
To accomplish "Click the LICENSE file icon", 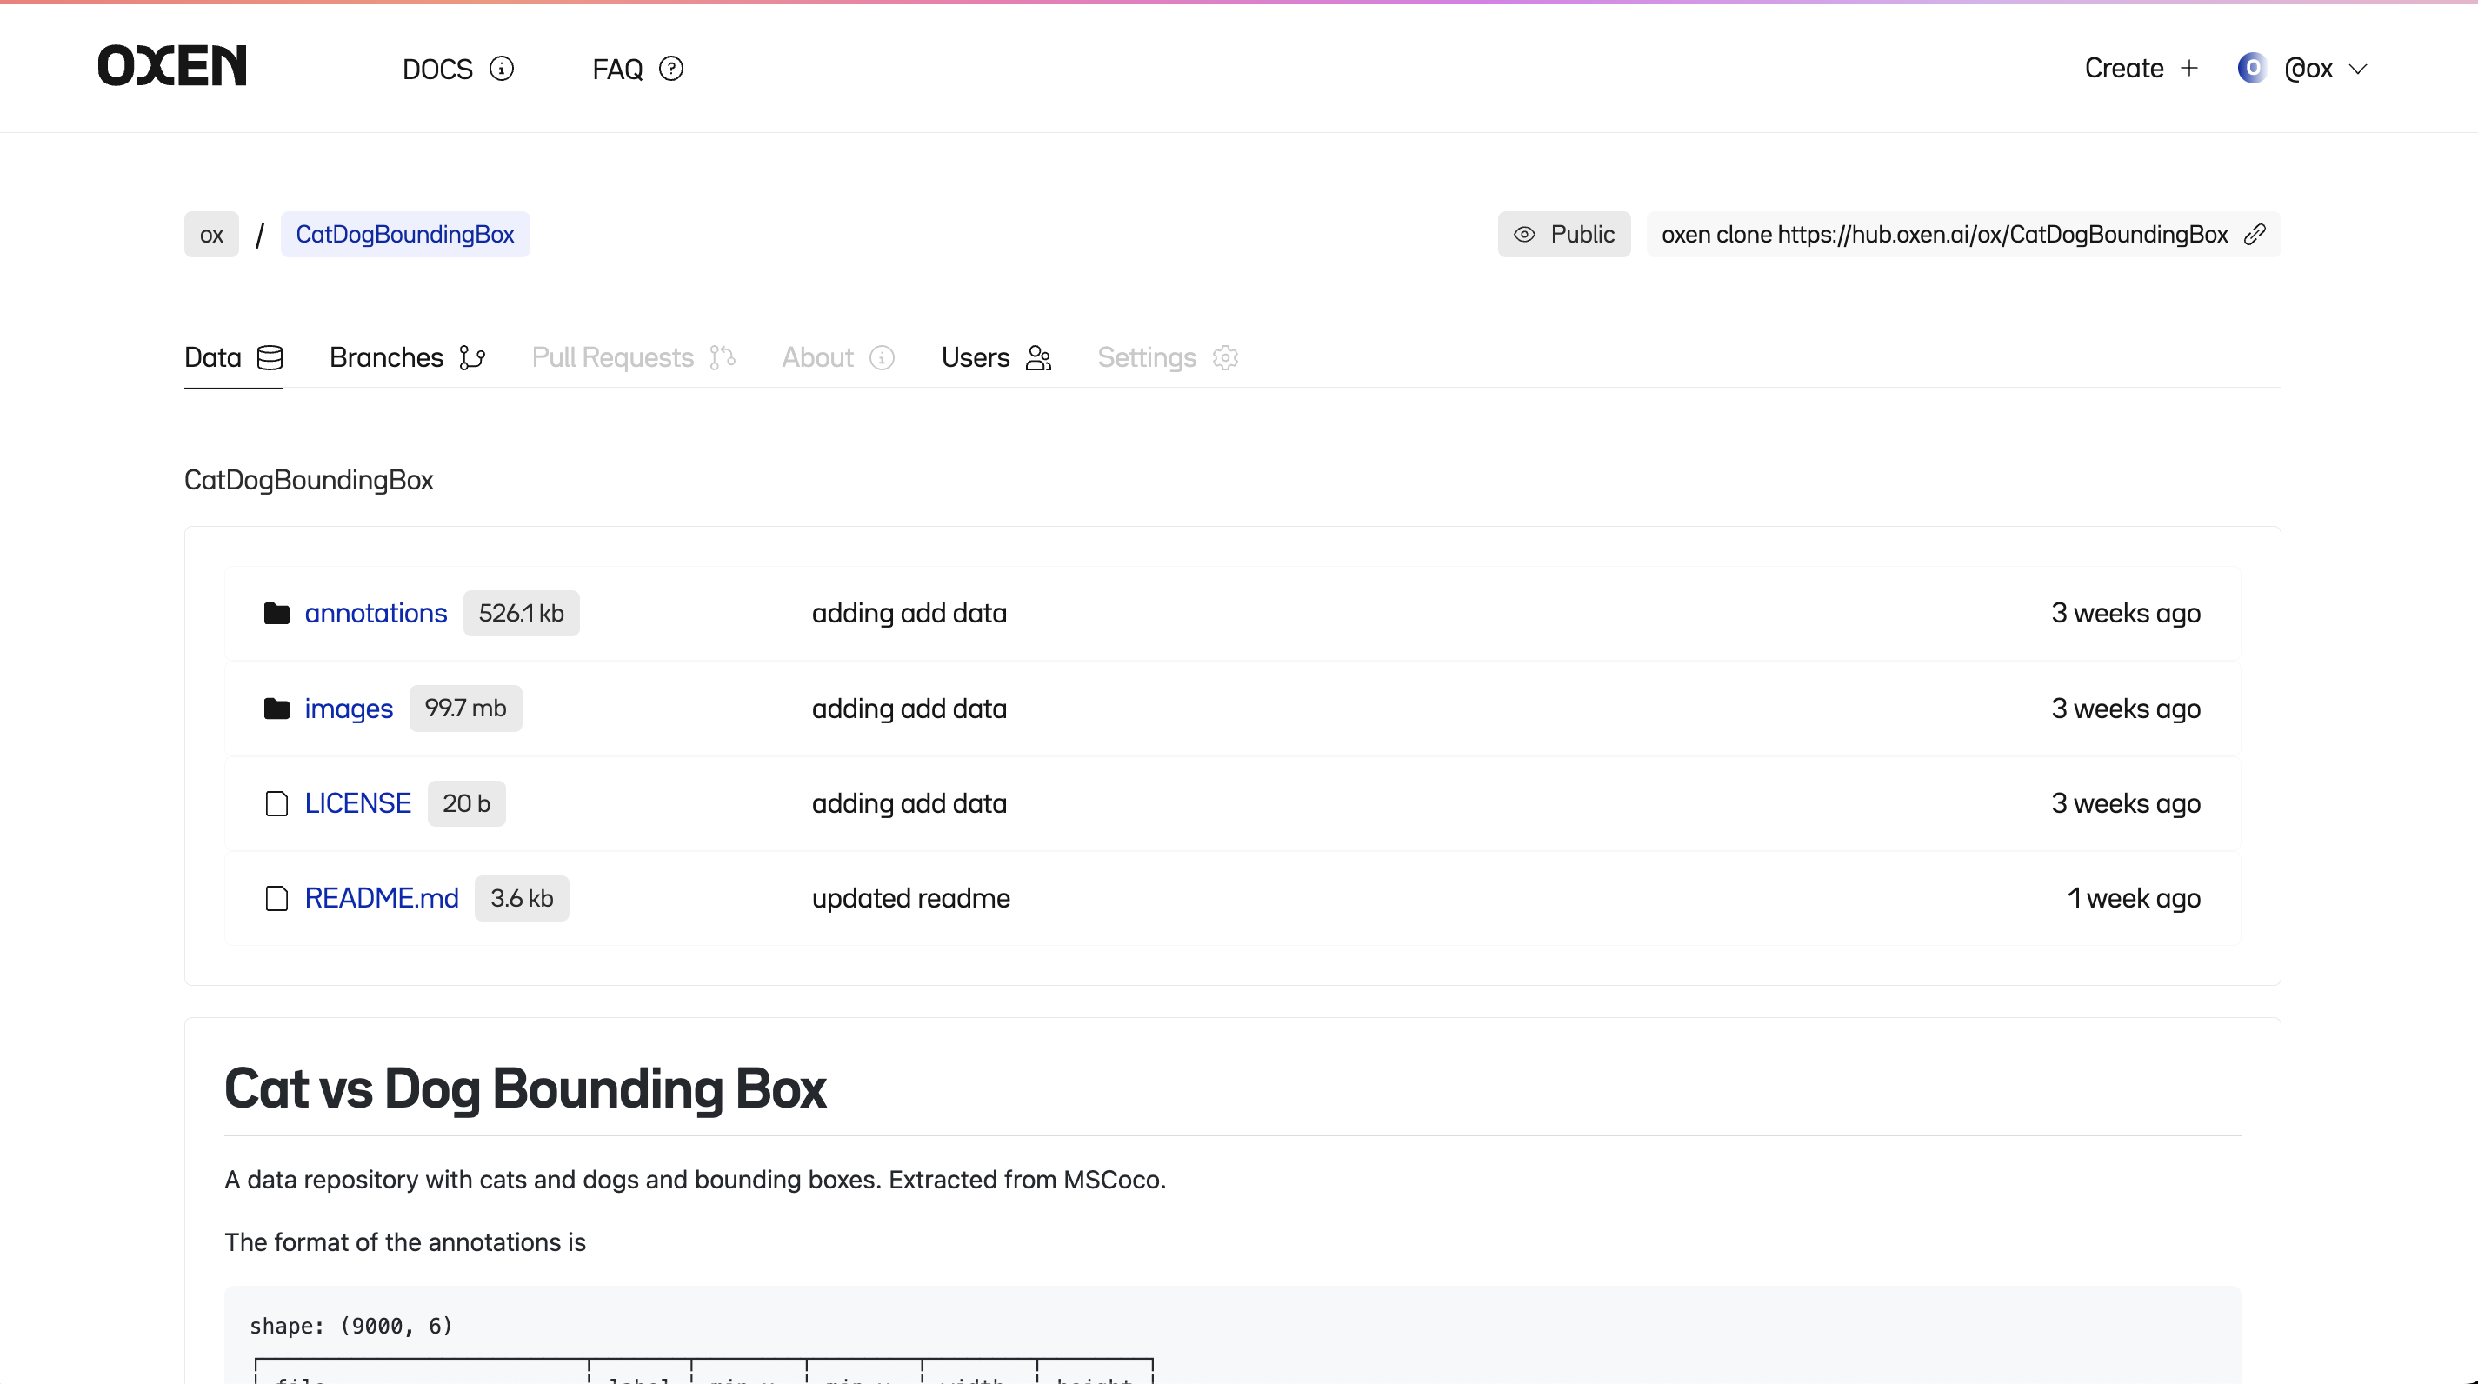I will (276, 804).
